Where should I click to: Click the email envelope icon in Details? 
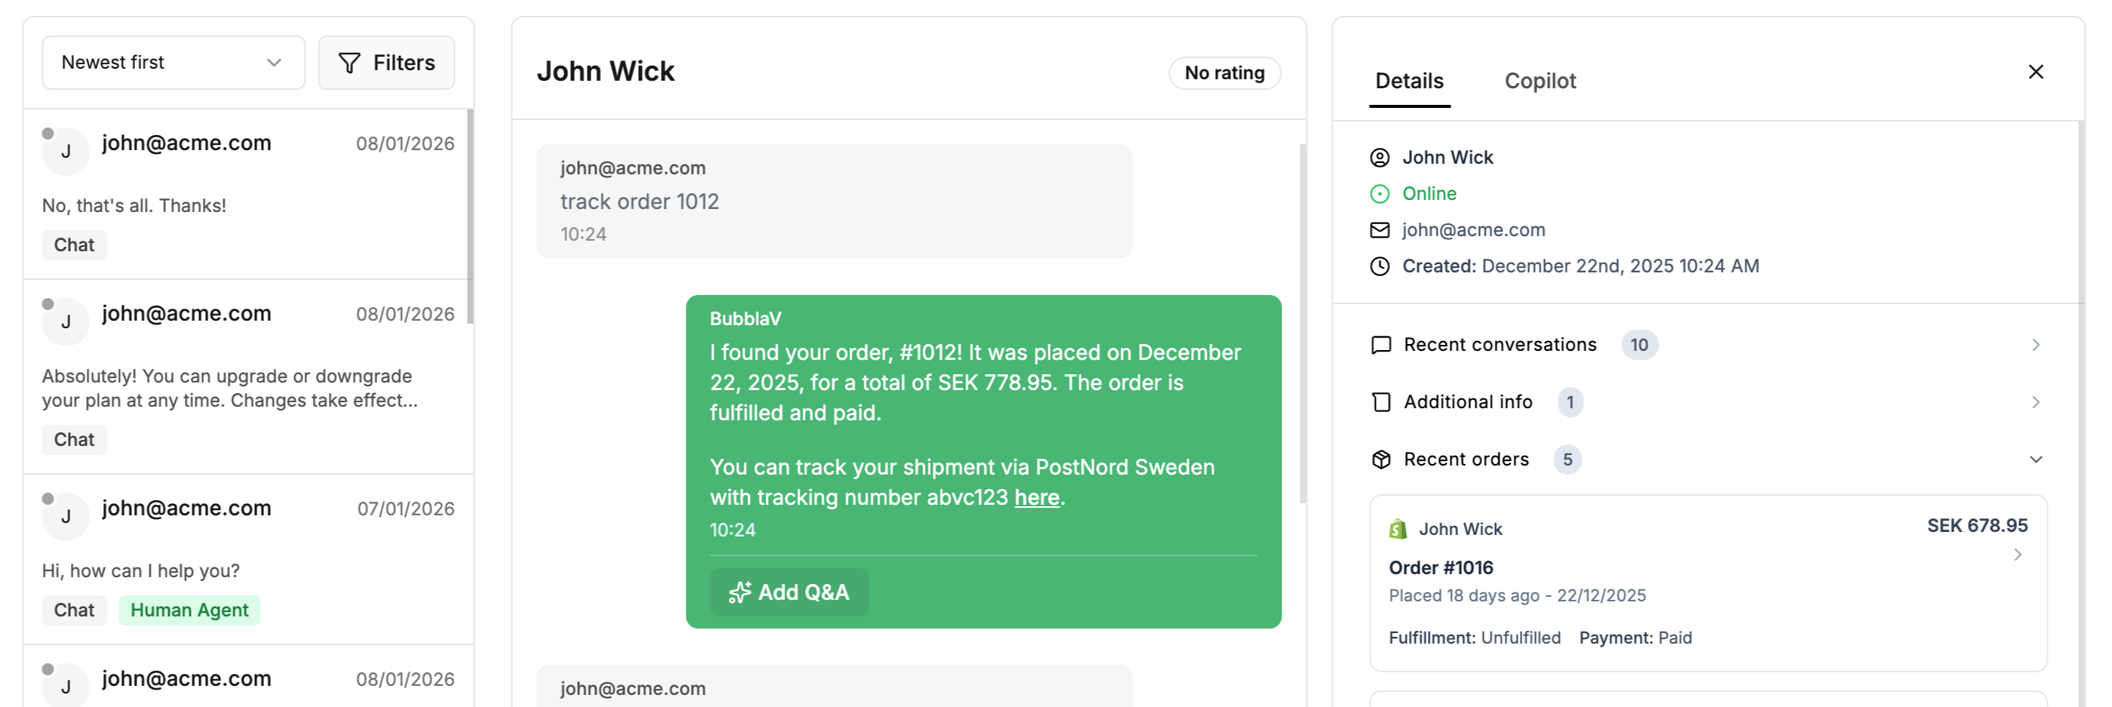point(1380,229)
